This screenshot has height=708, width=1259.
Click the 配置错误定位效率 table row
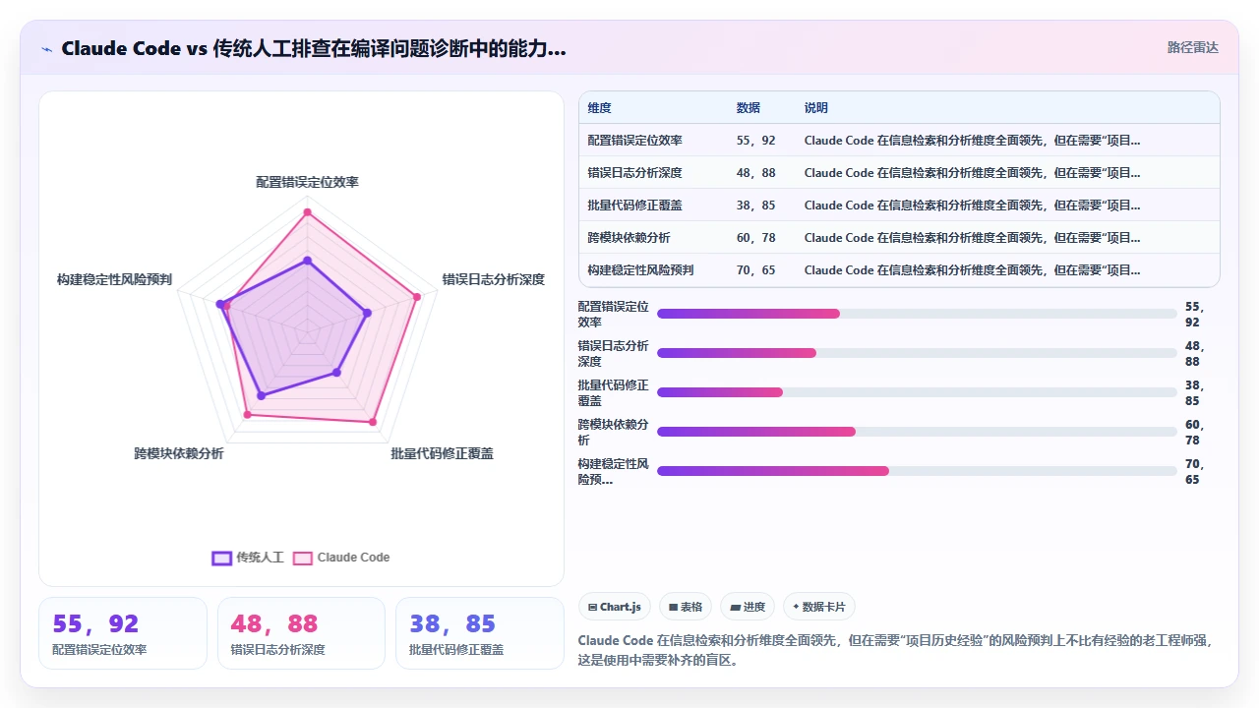coord(899,141)
